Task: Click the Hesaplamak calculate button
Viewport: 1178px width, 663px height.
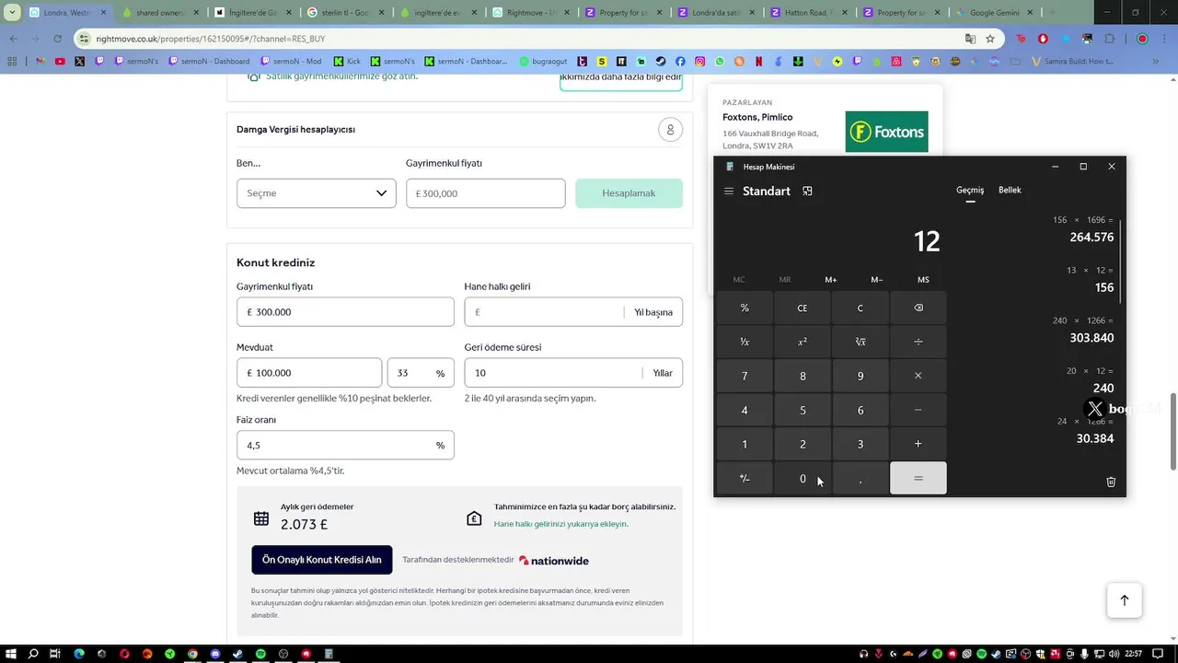Action: (x=629, y=193)
